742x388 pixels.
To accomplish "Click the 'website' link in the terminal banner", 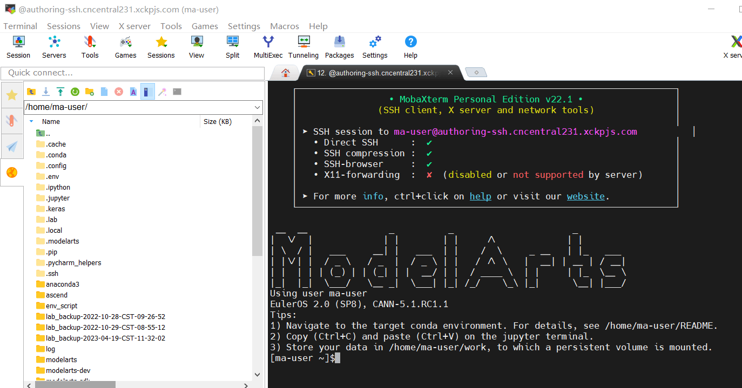I will pos(585,196).
